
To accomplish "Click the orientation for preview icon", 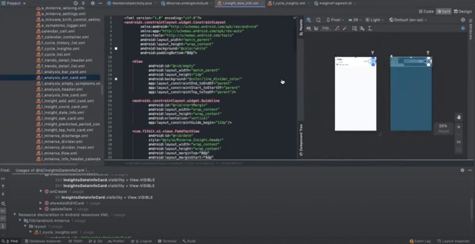I will pos(319,20).
